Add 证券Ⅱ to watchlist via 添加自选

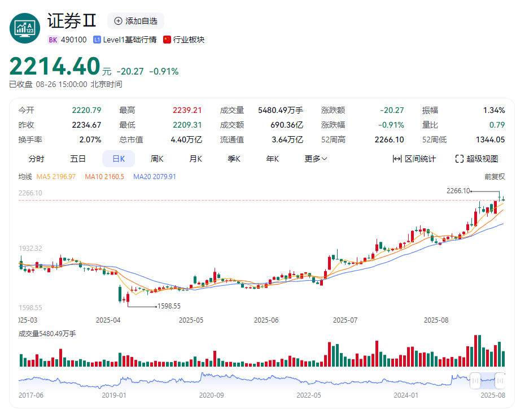(135, 21)
